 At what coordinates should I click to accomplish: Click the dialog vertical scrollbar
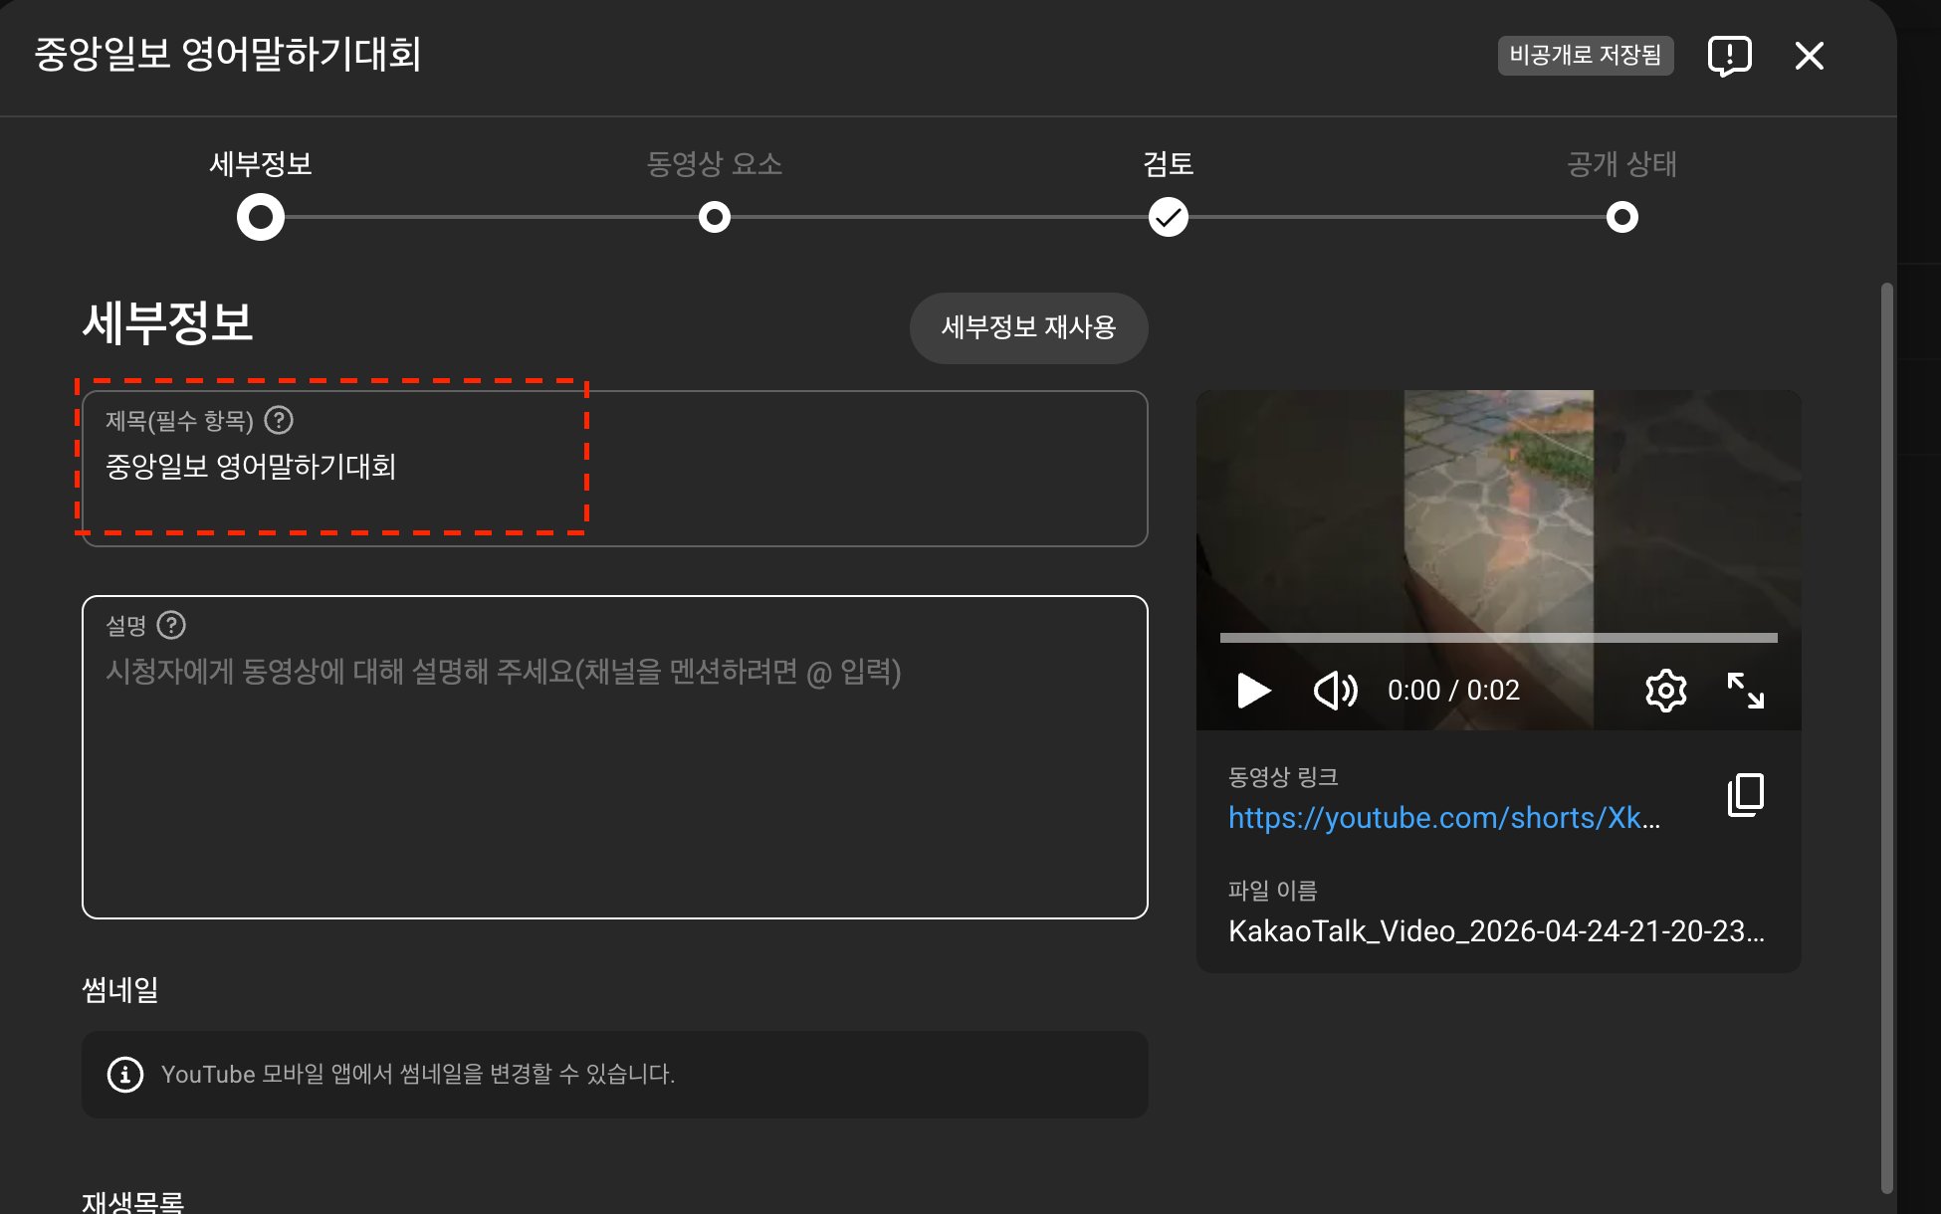click(1886, 736)
